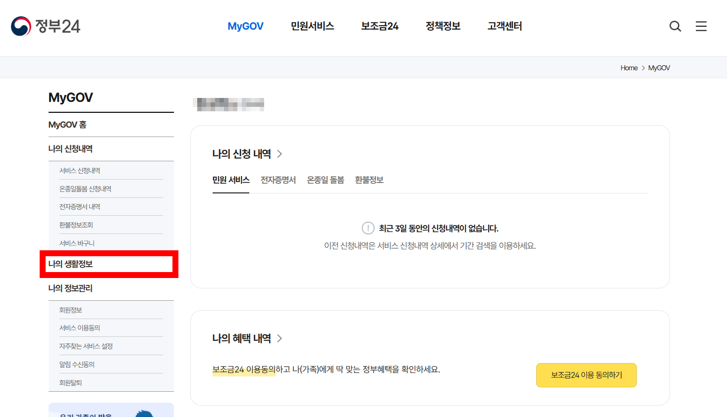Open 서비스 이용동의 in sidebar
The width and height of the screenshot is (727, 417).
point(80,328)
